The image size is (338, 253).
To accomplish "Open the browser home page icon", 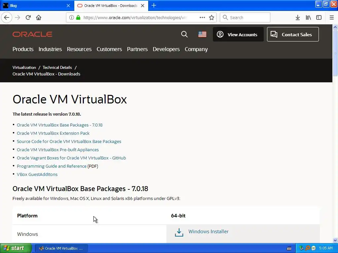I will click(39, 17).
